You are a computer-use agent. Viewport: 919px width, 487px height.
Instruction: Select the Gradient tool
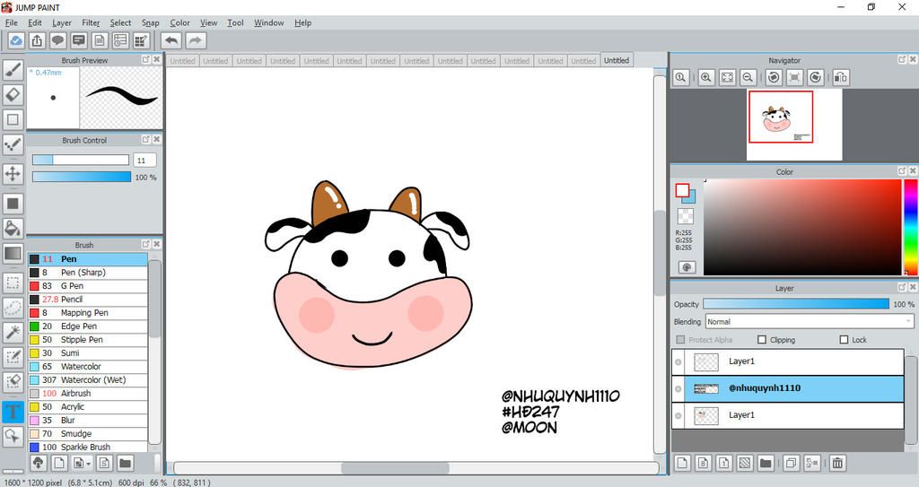tap(13, 253)
